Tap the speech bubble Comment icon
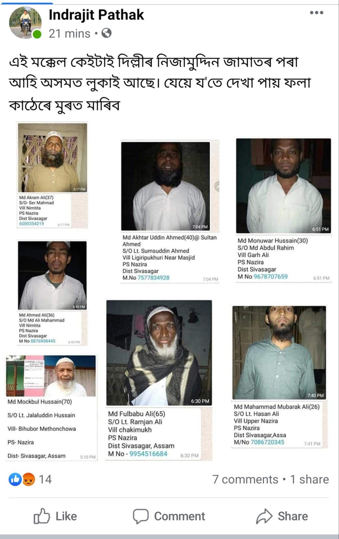Viewport: 339px width, 539px height. (140, 516)
